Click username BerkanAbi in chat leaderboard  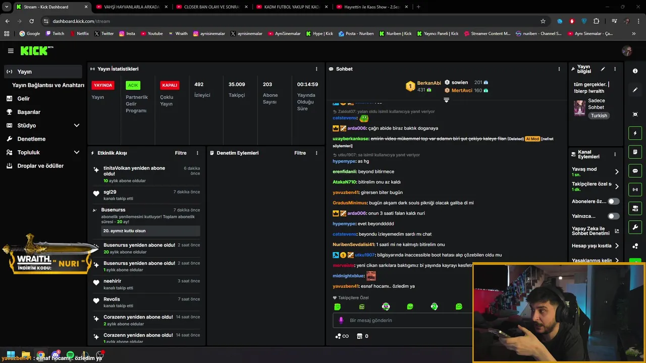coord(429,83)
